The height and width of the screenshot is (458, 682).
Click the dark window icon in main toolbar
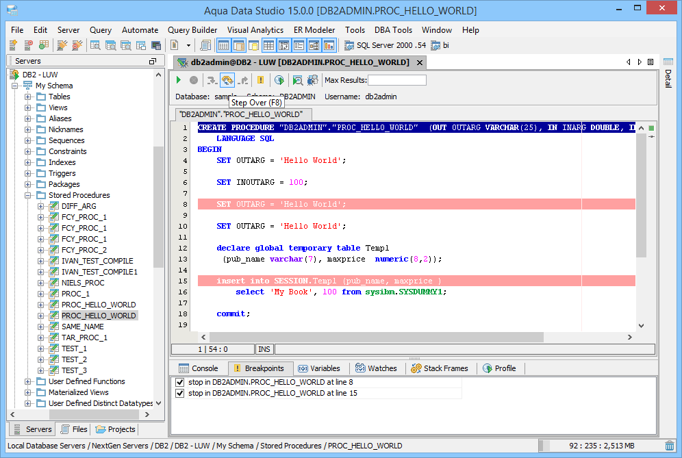coord(156,44)
